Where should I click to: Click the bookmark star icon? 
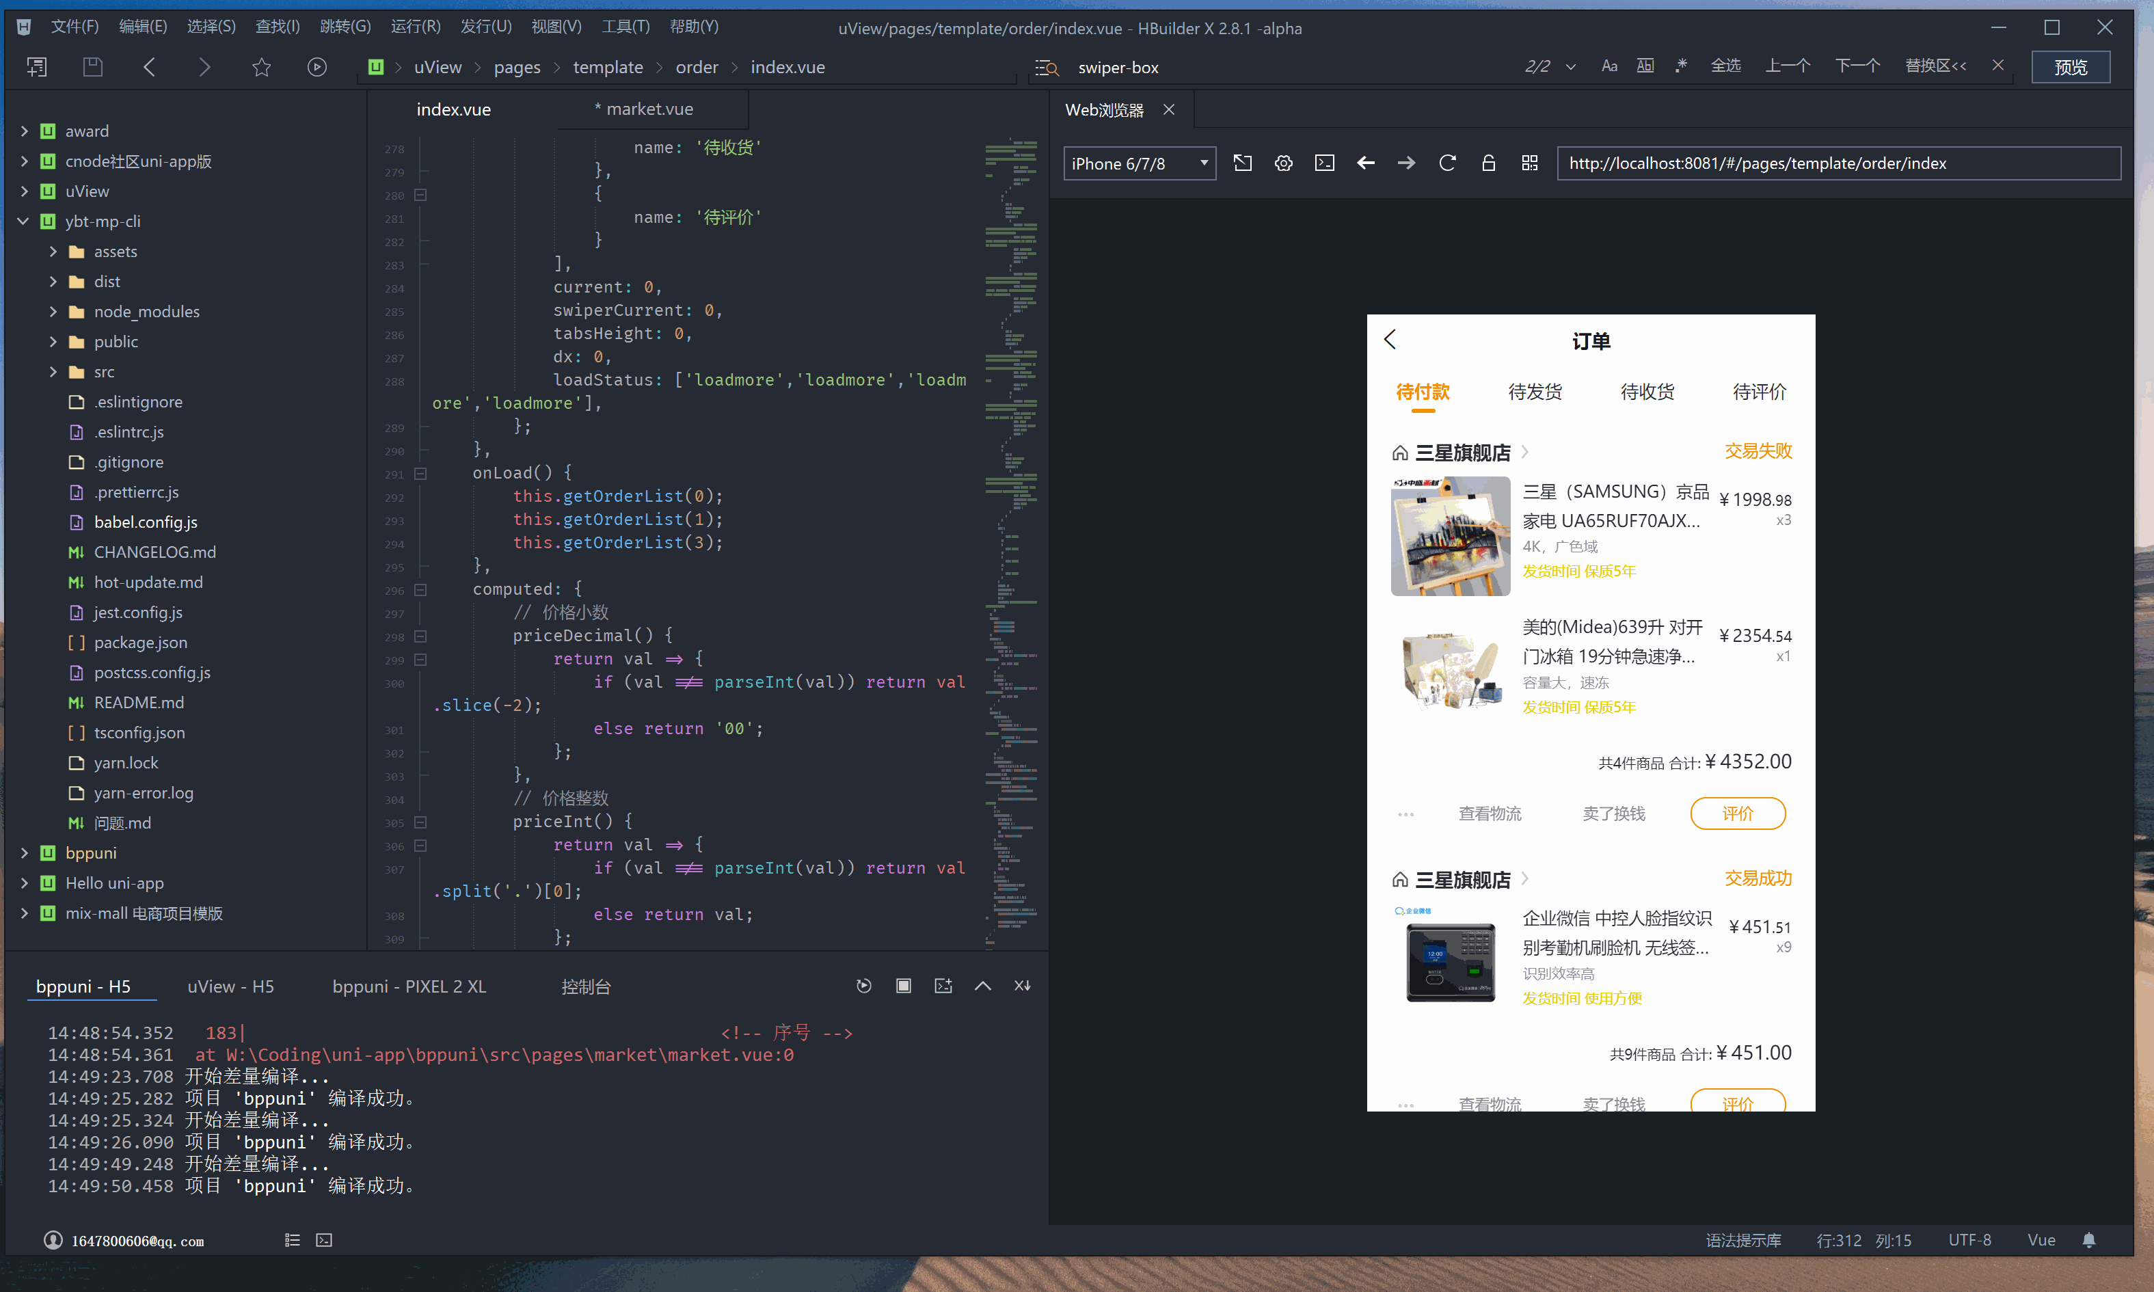coord(261,67)
